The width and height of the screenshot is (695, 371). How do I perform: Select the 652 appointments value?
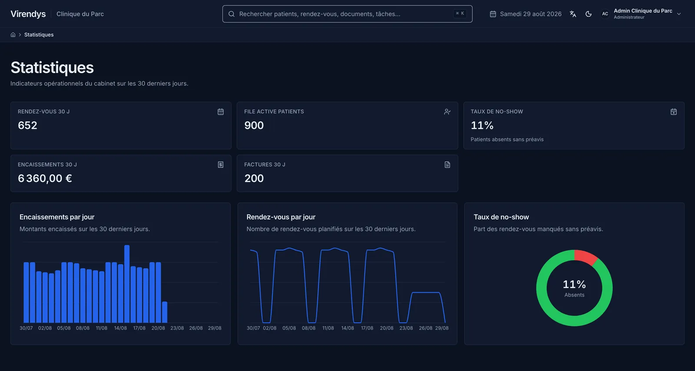pyautogui.click(x=27, y=126)
